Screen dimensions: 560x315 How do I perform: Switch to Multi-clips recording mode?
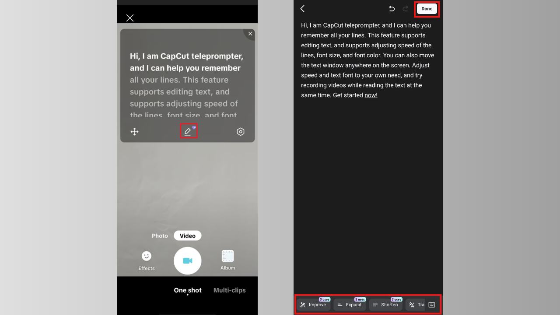[x=230, y=290]
